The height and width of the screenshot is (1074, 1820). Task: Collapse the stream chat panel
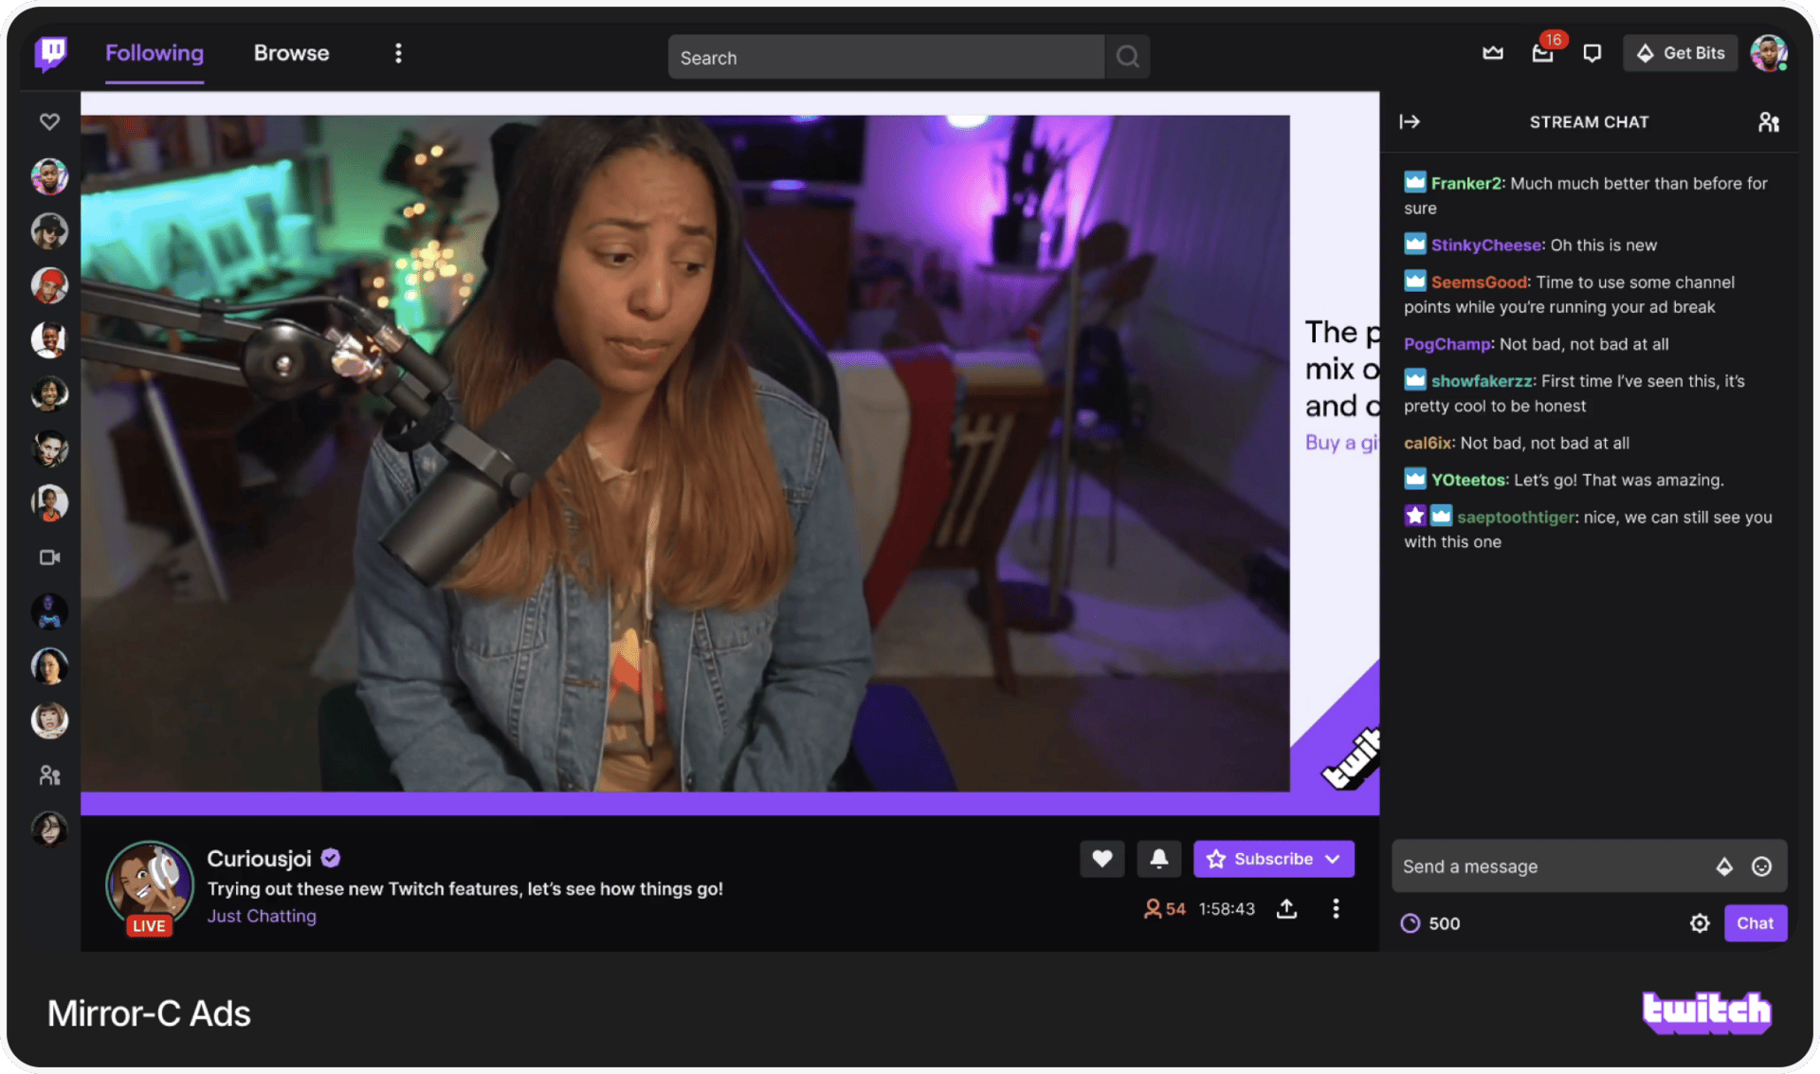pyautogui.click(x=1410, y=121)
